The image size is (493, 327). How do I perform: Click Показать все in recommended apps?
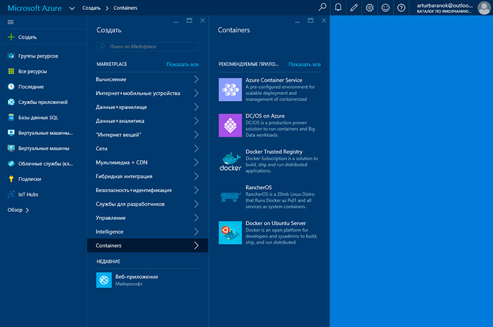pyautogui.click(x=304, y=65)
